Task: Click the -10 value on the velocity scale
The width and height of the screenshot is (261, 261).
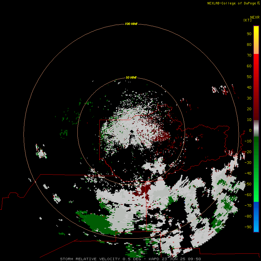Action: [248, 141]
